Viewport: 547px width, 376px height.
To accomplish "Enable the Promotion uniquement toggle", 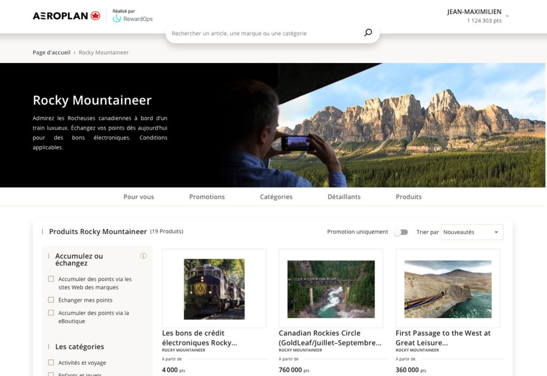I will coord(401,232).
